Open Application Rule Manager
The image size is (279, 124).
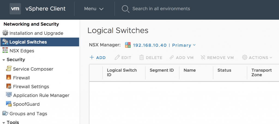pos(41,96)
